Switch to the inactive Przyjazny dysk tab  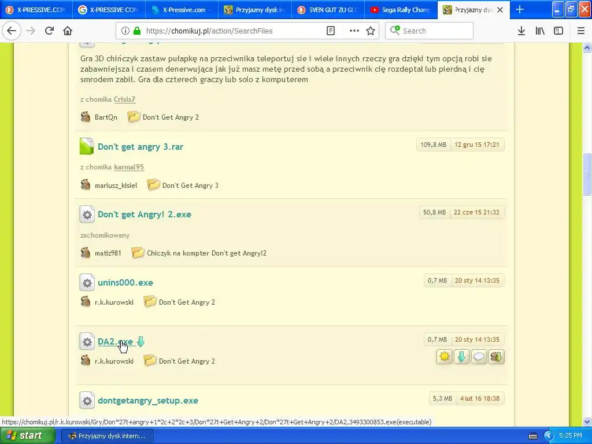(255, 10)
